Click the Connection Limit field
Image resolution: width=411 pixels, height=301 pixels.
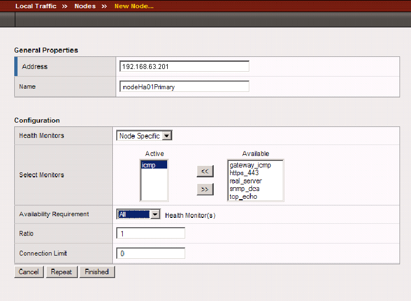pos(151,253)
